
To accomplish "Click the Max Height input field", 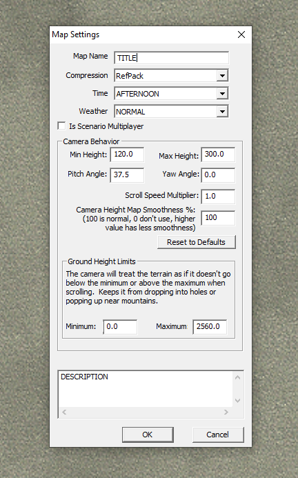I will point(218,155).
